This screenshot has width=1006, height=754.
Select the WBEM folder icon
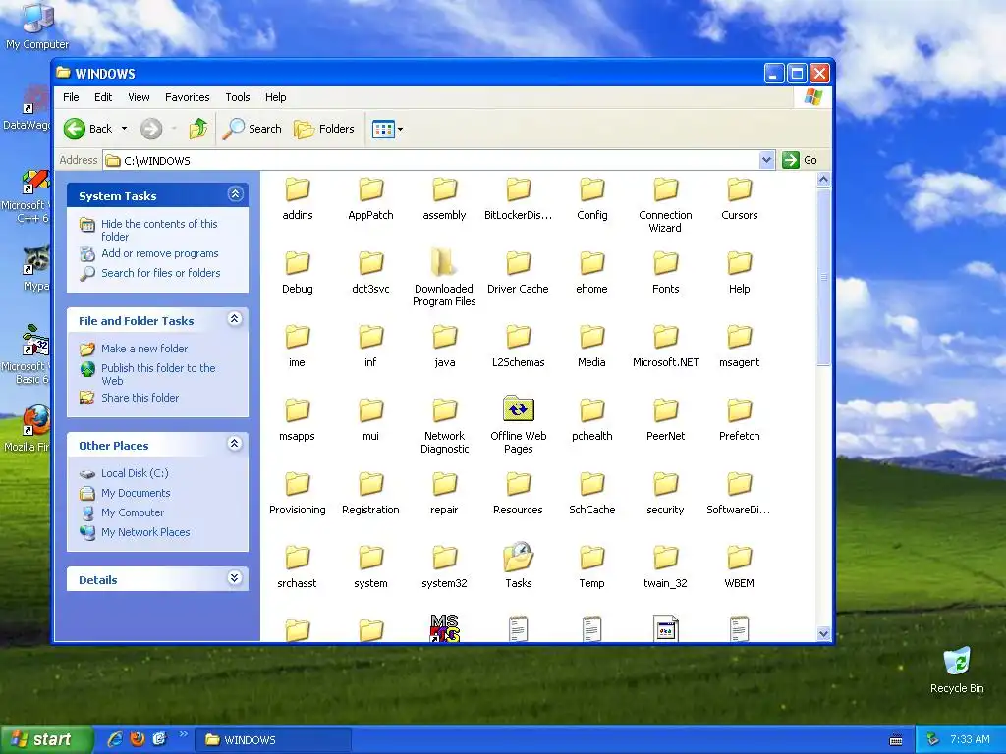coord(739,558)
